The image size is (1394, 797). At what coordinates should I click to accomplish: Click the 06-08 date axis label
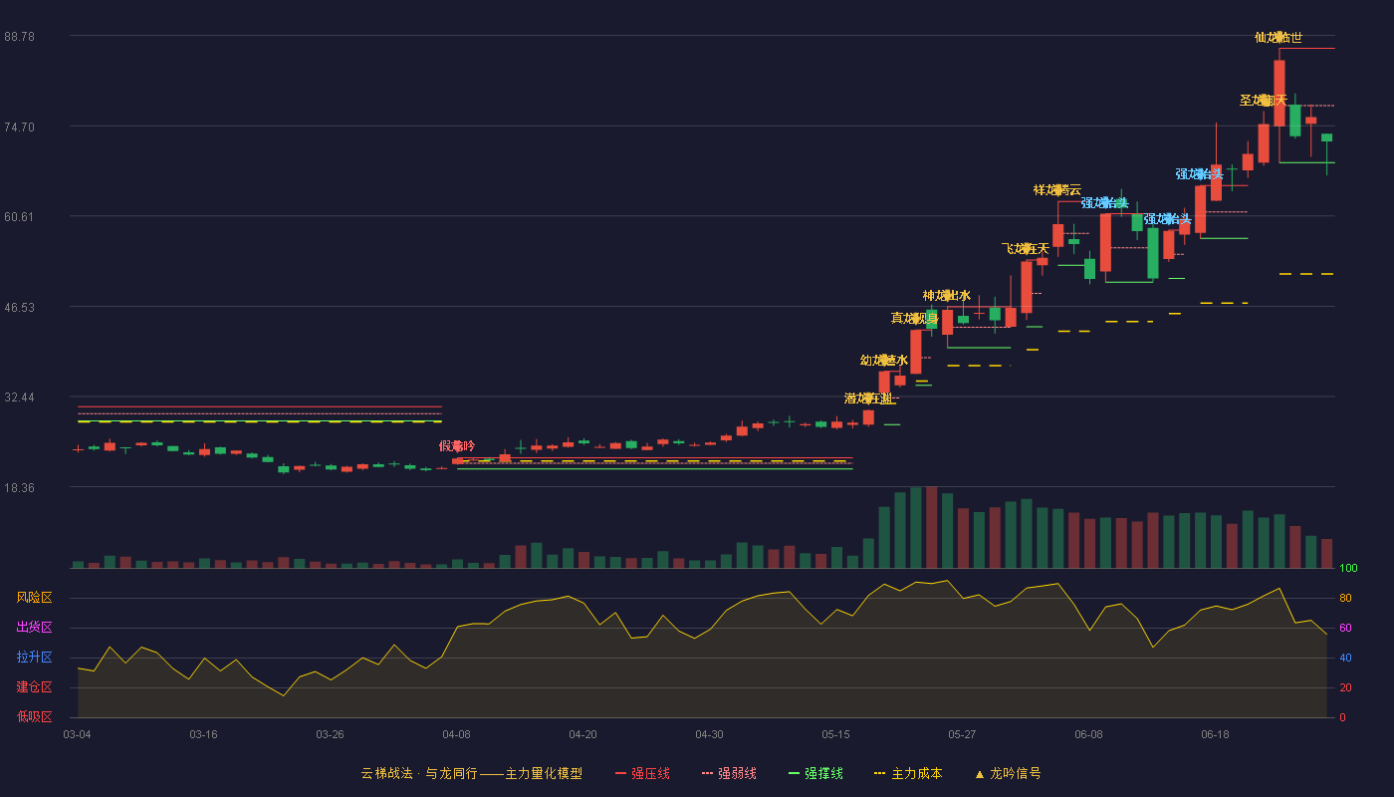[x=1088, y=734]
